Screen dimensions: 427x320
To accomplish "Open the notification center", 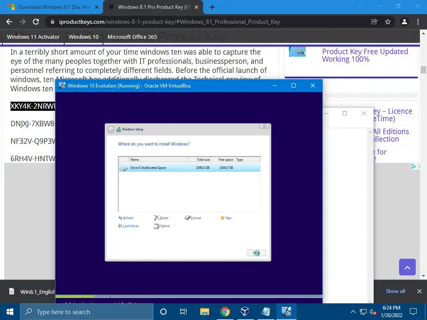I will (x=413, y=312).
